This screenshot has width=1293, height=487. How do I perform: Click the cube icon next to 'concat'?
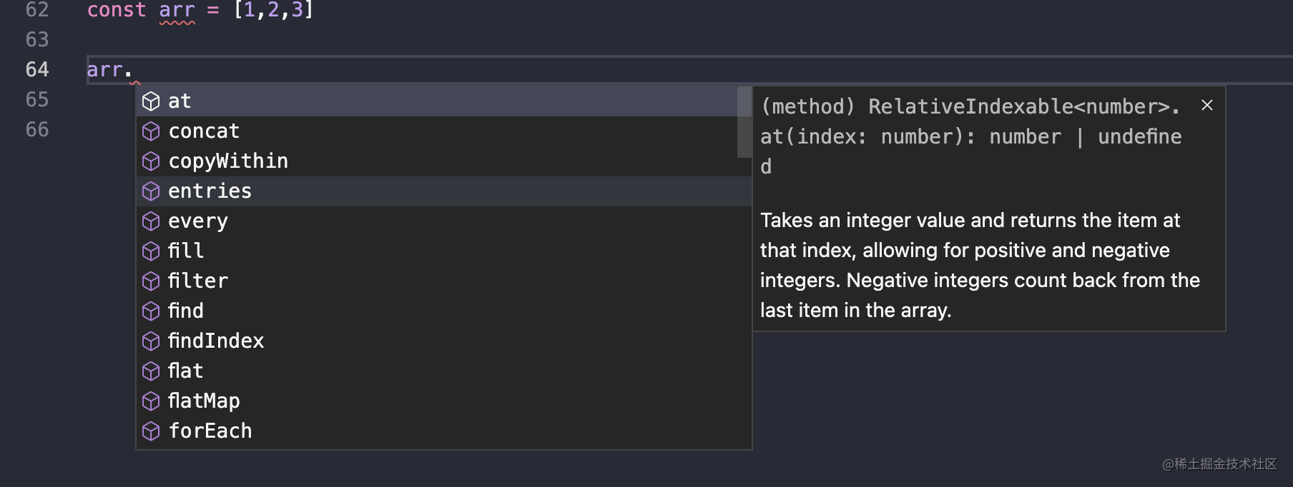pyautogui.click(x=151, y=131)
